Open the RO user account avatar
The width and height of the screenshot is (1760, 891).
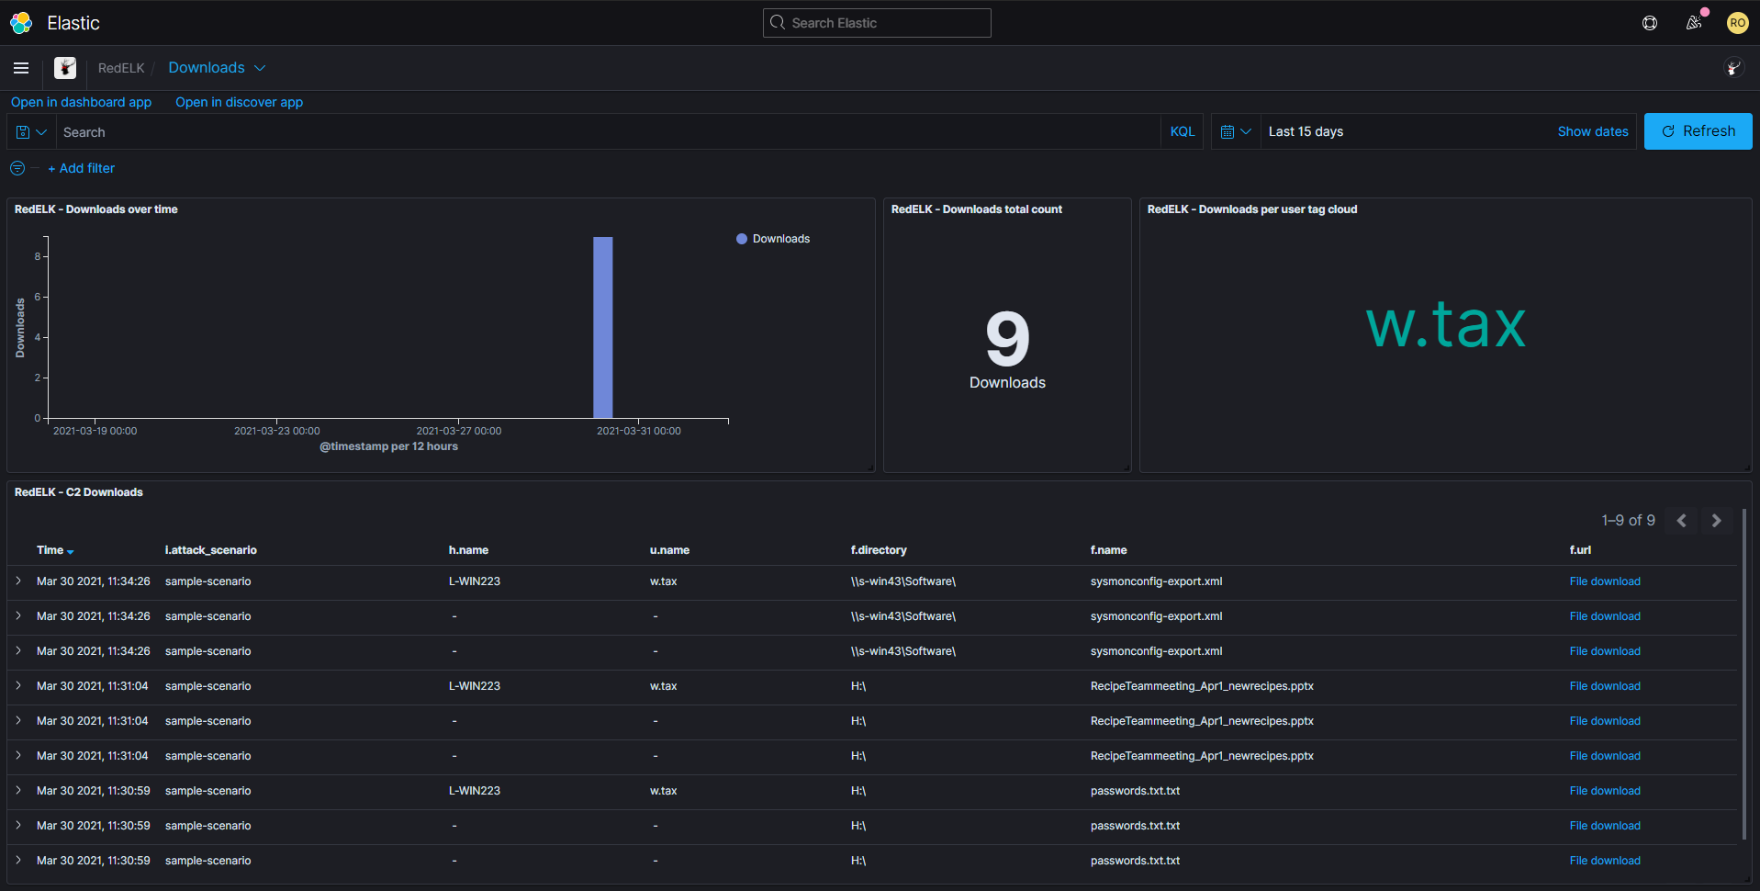(x=1737, y=23)
